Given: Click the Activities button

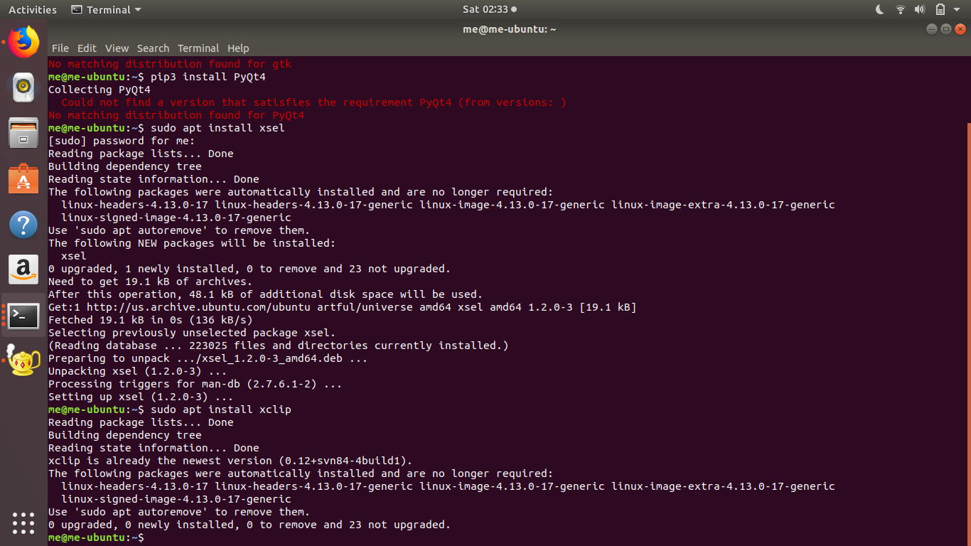Looking at the screenshot, I should [32, 9].
